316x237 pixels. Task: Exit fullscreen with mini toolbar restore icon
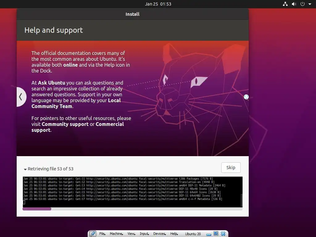click(216, 234)
